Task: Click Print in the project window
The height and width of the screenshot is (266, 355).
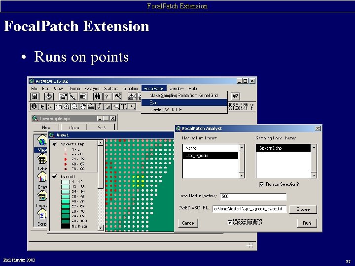Action: (102, 128)
